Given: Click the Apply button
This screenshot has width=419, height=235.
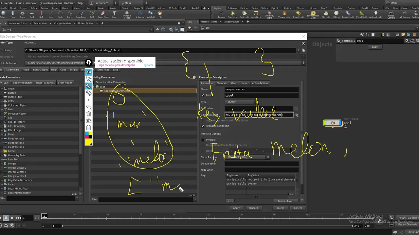Looking at the screenshot, I should (x=236, y=208).
